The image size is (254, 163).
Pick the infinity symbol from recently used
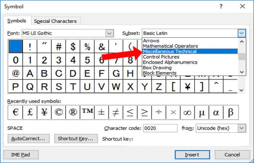click(x=188, y=112)
